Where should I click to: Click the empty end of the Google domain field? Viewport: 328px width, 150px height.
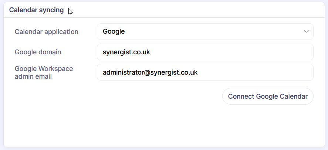pos(259,52)
